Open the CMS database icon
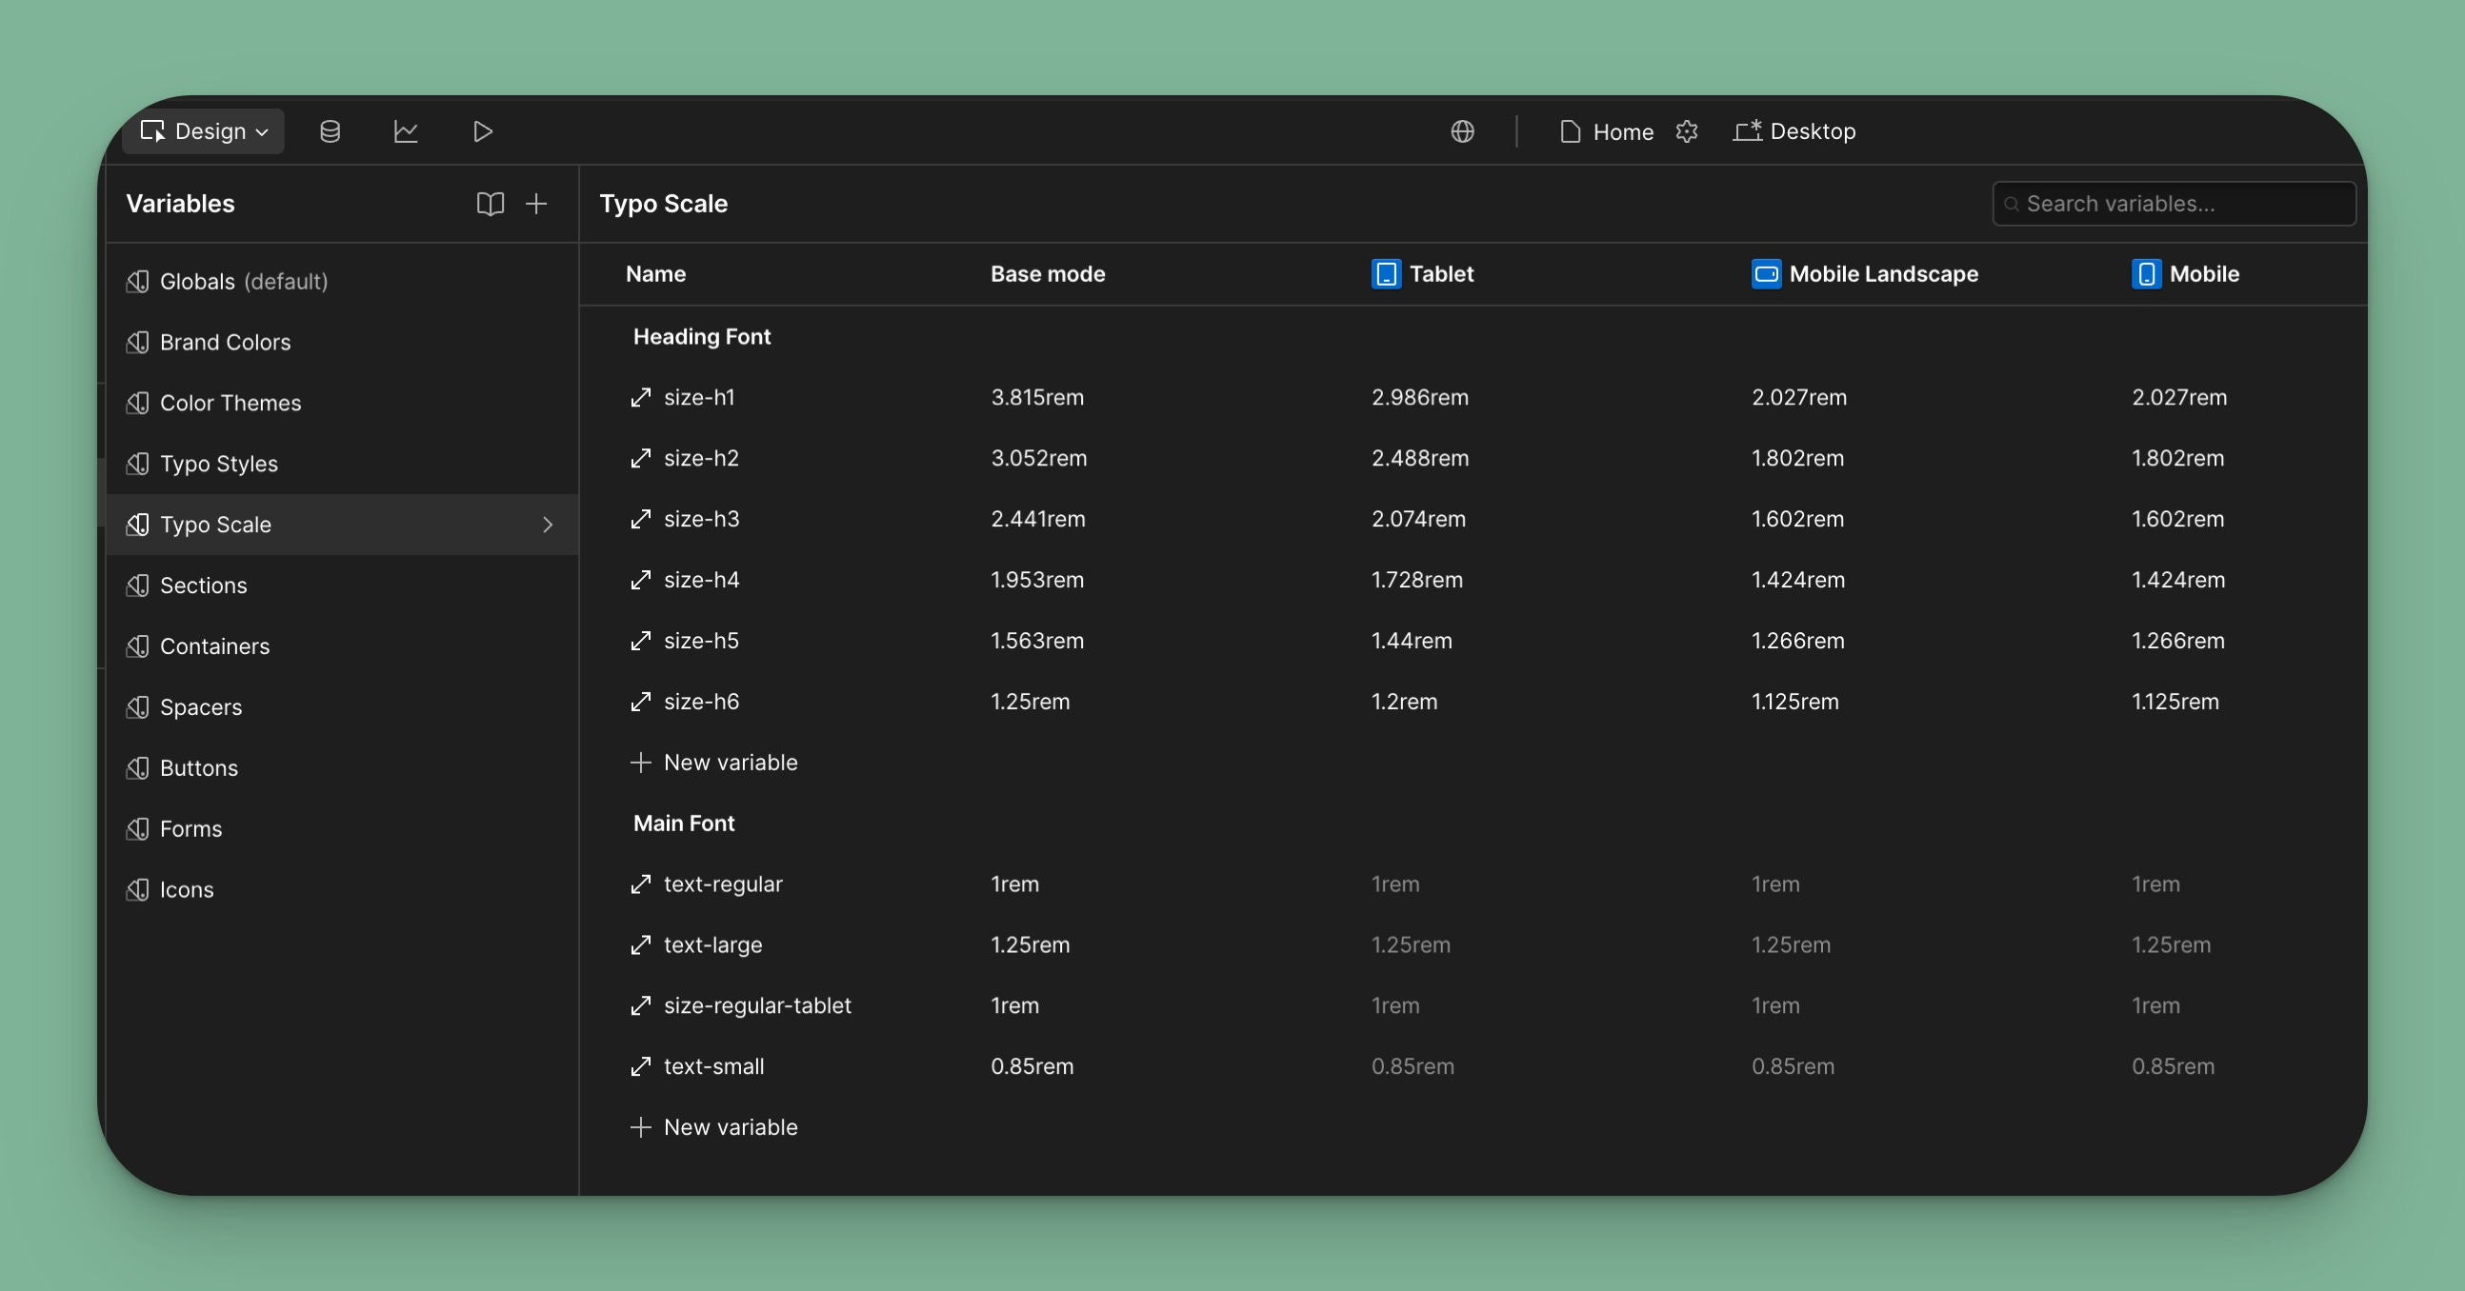Image resolution: width=2465 pixels, height=1291 pixels. [331, 131]
